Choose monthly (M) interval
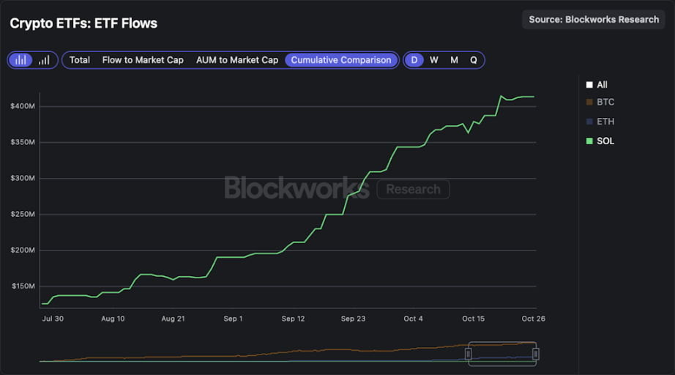 pyautogui.click(x=454, y=60)
